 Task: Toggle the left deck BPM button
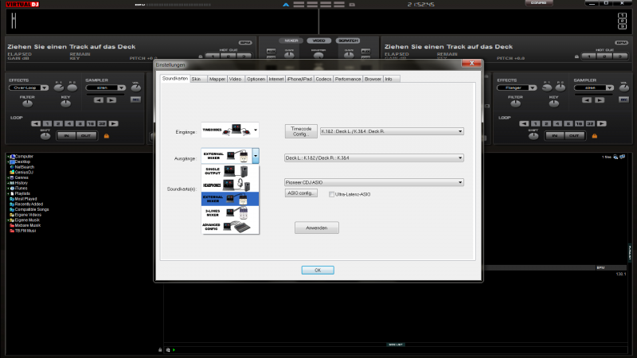coord(245,43)
